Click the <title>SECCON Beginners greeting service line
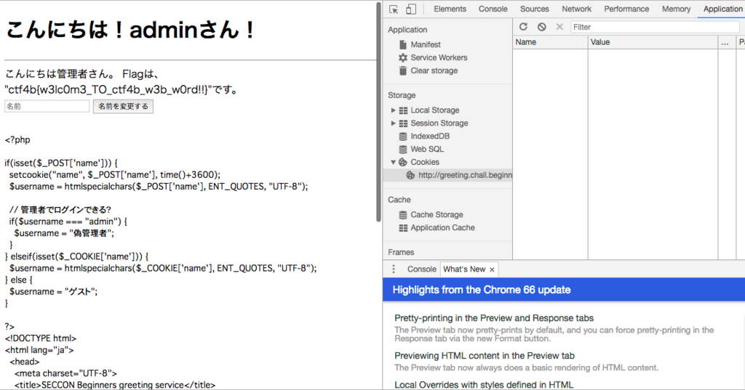The width and height of the screenshot is (745, 390). [114, 385]
